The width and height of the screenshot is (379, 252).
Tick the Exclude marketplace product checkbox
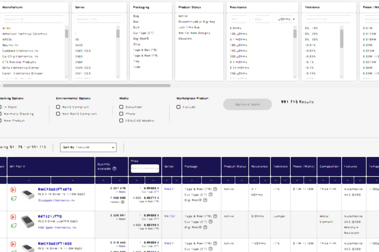178,107
